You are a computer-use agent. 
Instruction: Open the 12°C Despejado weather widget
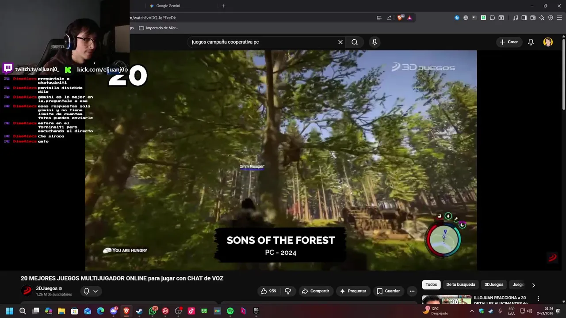[436, 311]
